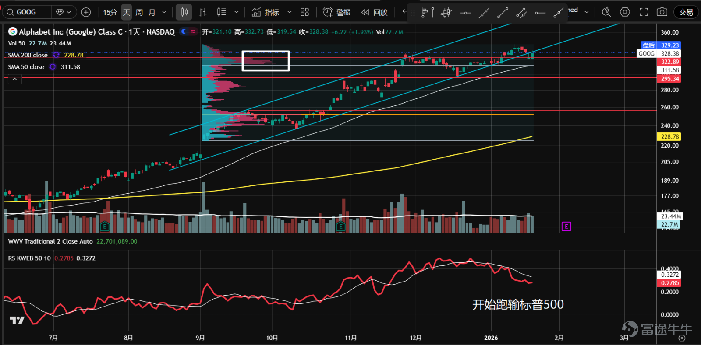Select the SMA 200 close indicator legend

28,55
